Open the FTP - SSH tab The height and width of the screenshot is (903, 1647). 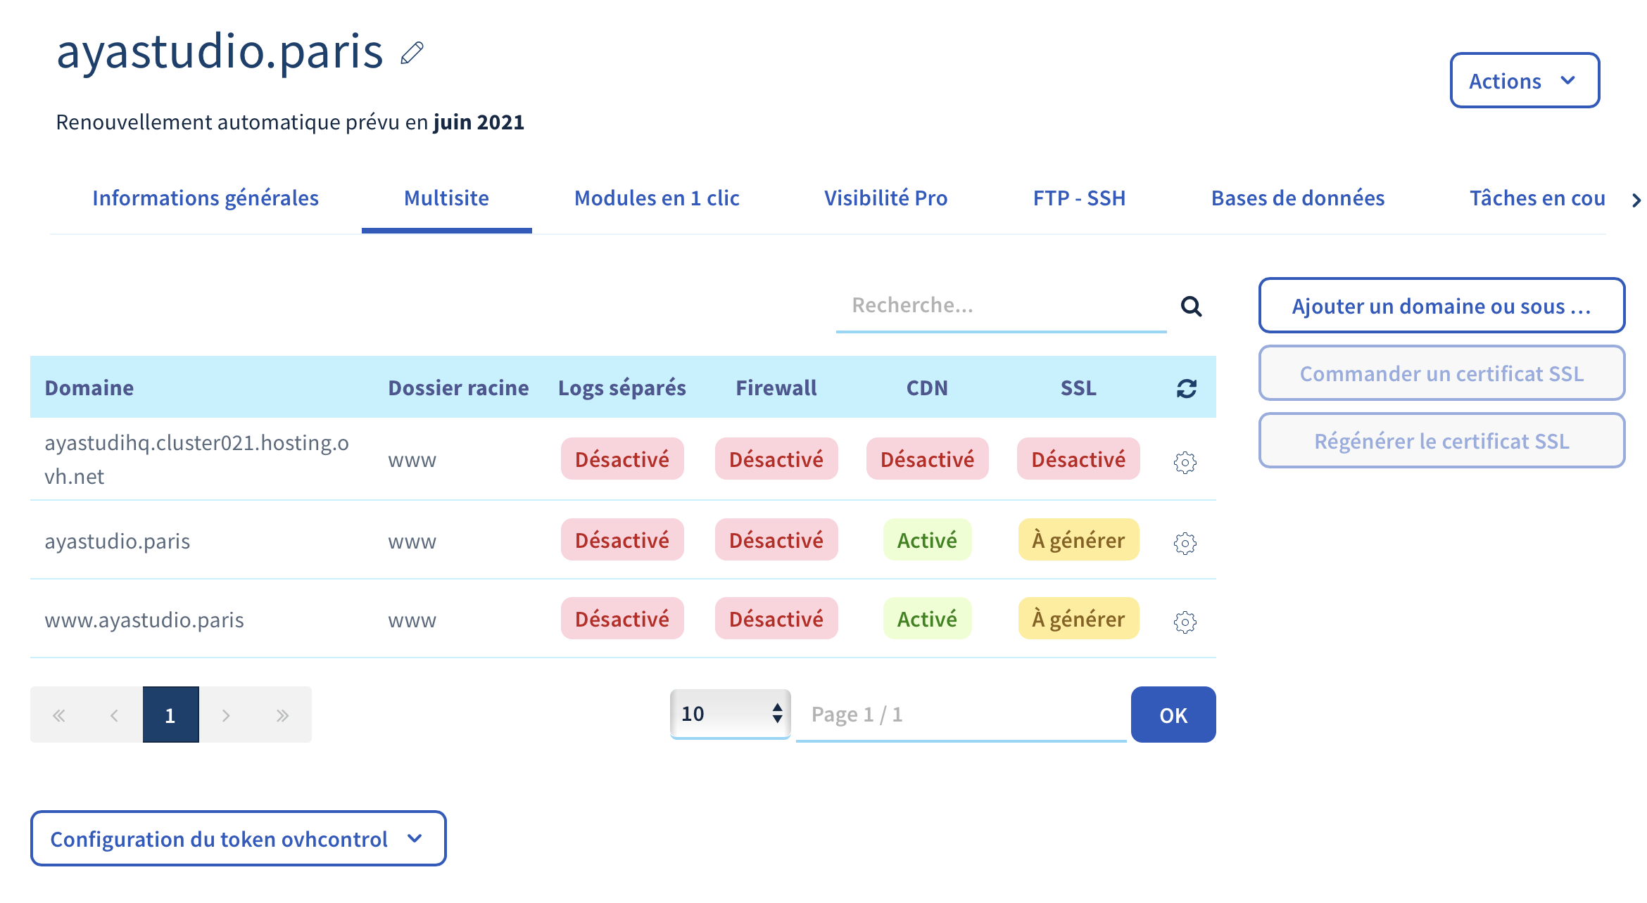click(1079, 198)
